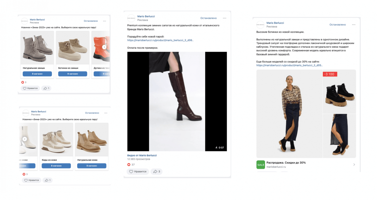Go back in bottom-left carousel with left arrow

pyautogui.click(x=24, y=139)
